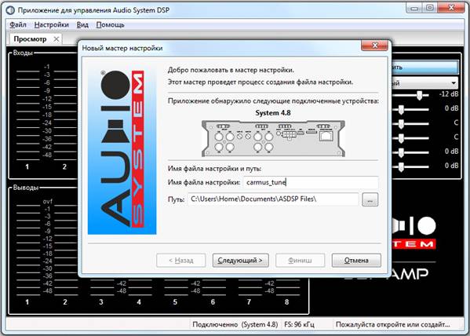Close the Просмотр tab with its X
The image size is (470, 336).
(x=56, y=39)
